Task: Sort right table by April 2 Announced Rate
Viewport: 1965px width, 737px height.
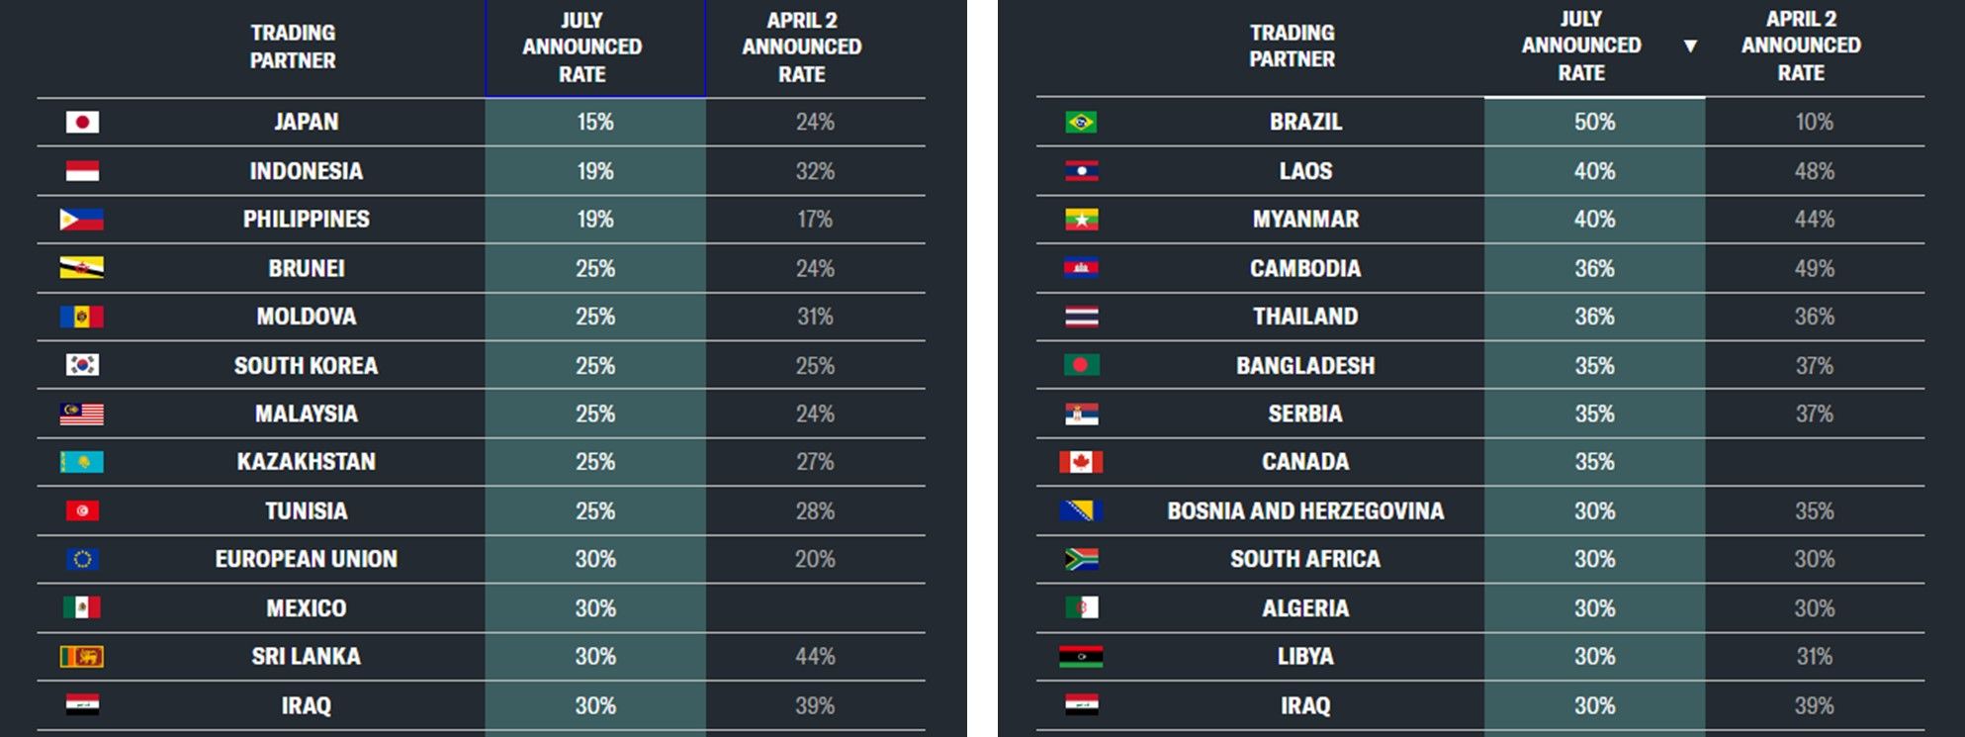Action: point(1801,46)
